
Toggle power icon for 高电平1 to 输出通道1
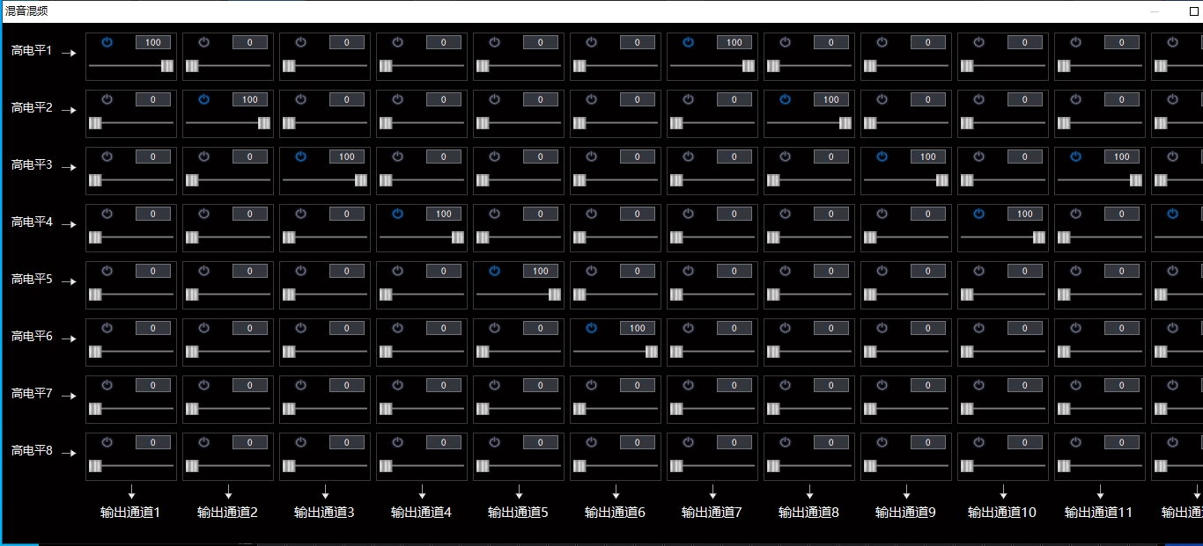[107, 42]
